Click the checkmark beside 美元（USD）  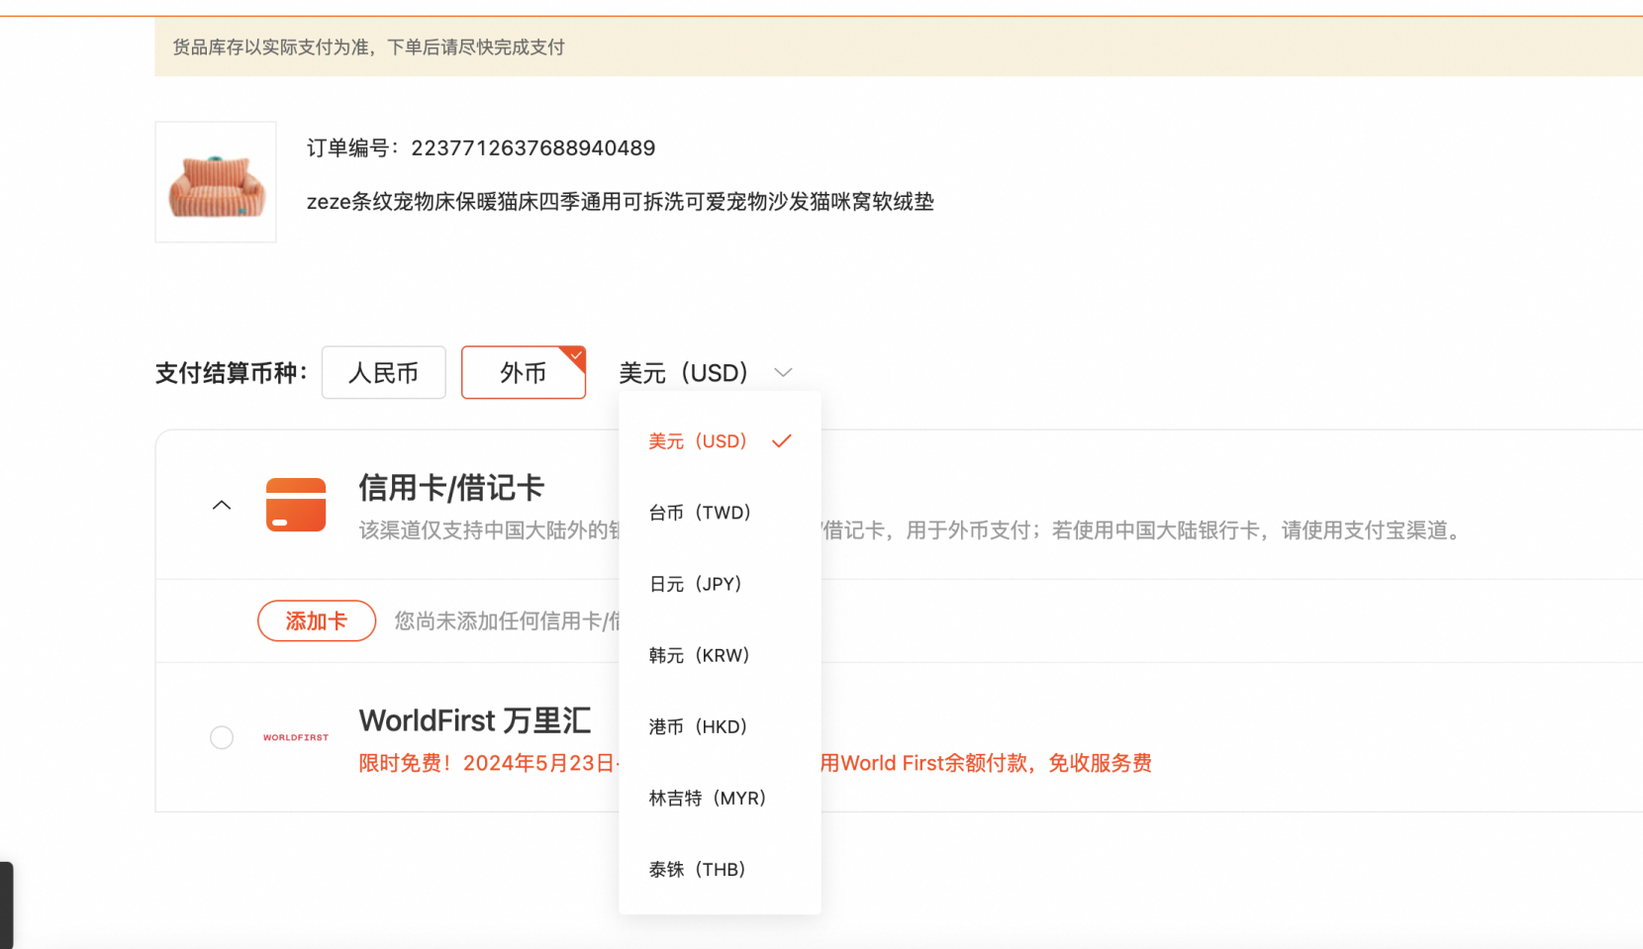point(781,440)
